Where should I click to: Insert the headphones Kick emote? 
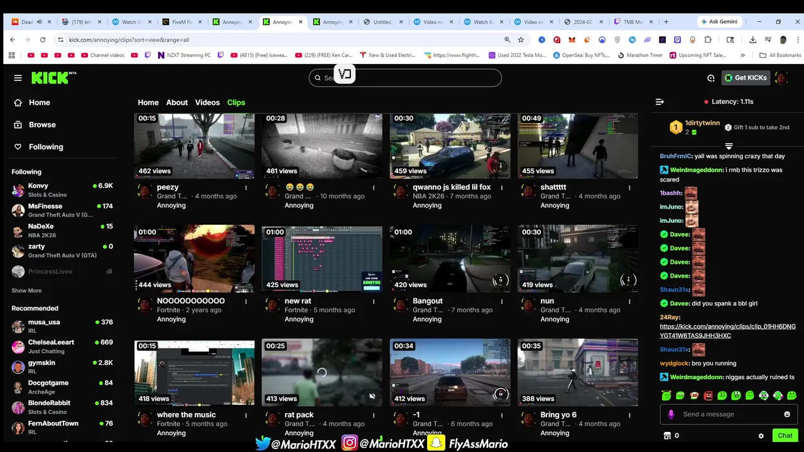764,395
